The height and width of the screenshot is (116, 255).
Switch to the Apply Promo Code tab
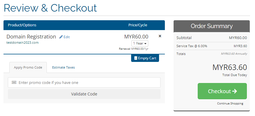tap(28, 67)
